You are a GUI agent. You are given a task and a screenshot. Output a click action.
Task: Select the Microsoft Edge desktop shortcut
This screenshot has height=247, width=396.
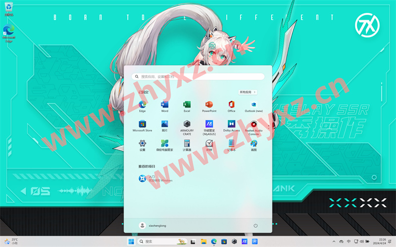pos(9,33)
